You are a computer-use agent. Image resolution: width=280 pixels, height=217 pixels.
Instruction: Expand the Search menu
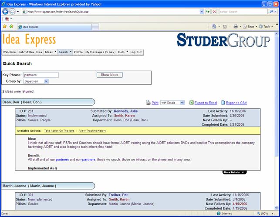65,52
